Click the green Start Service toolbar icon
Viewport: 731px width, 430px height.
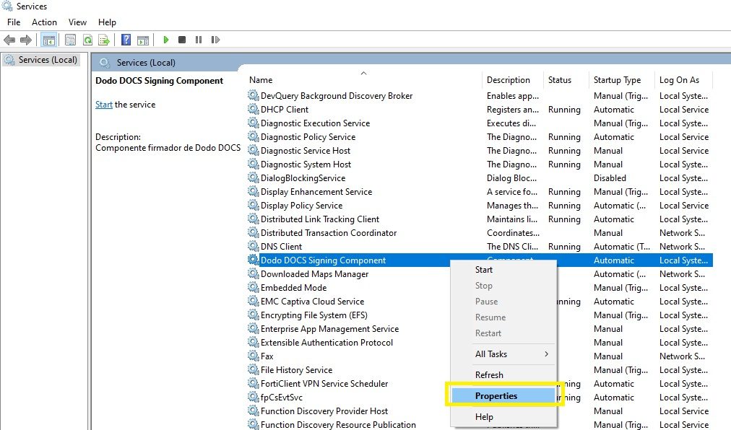click(x=165, y=40)
